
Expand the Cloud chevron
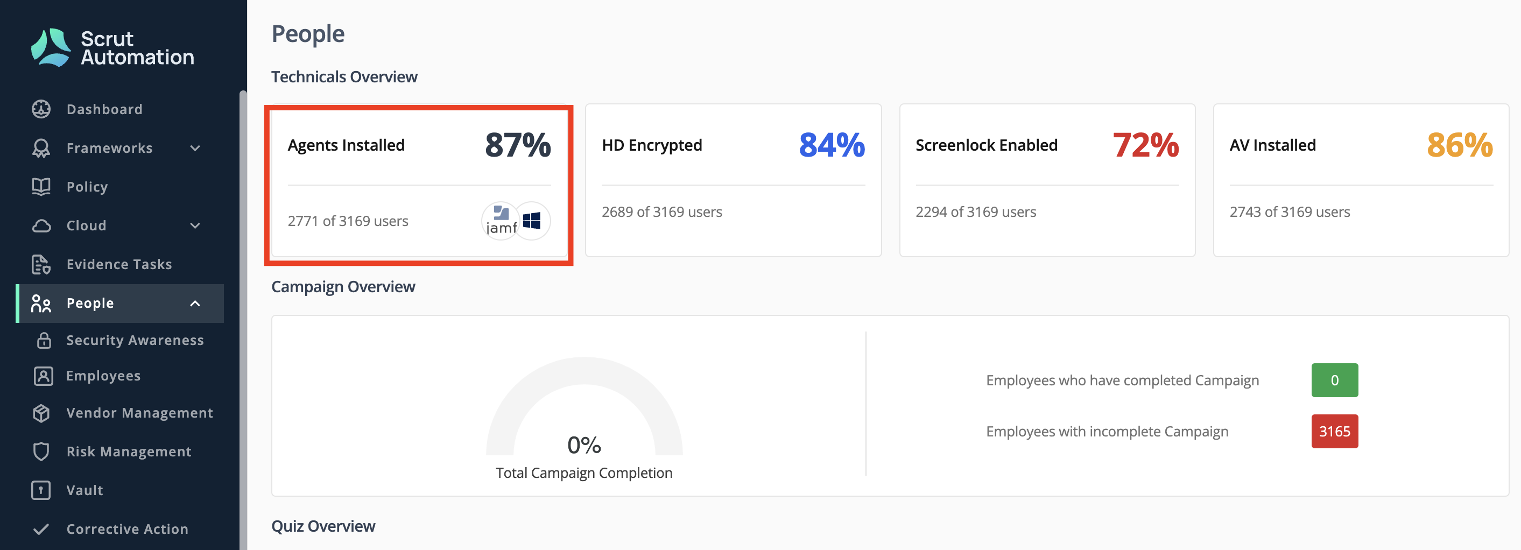tap(195, 225)
